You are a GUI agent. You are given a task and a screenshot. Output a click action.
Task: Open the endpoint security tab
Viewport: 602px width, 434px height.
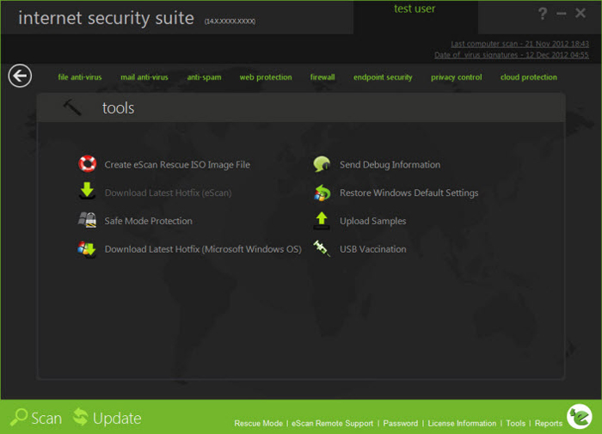(x=383, y=77)
